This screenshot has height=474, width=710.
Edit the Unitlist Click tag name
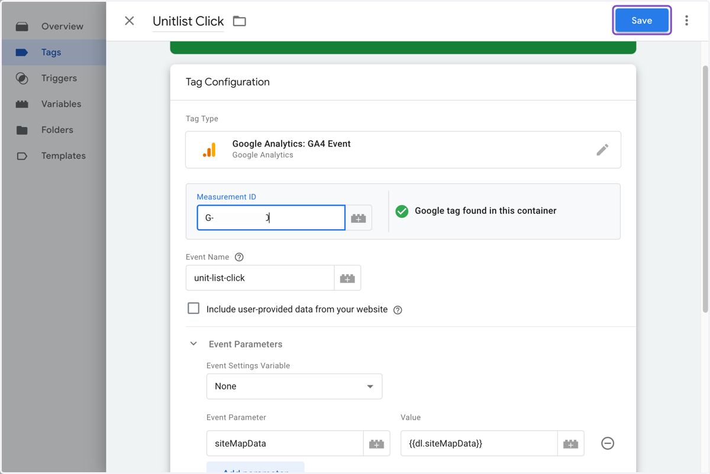[x=188, y=21]
